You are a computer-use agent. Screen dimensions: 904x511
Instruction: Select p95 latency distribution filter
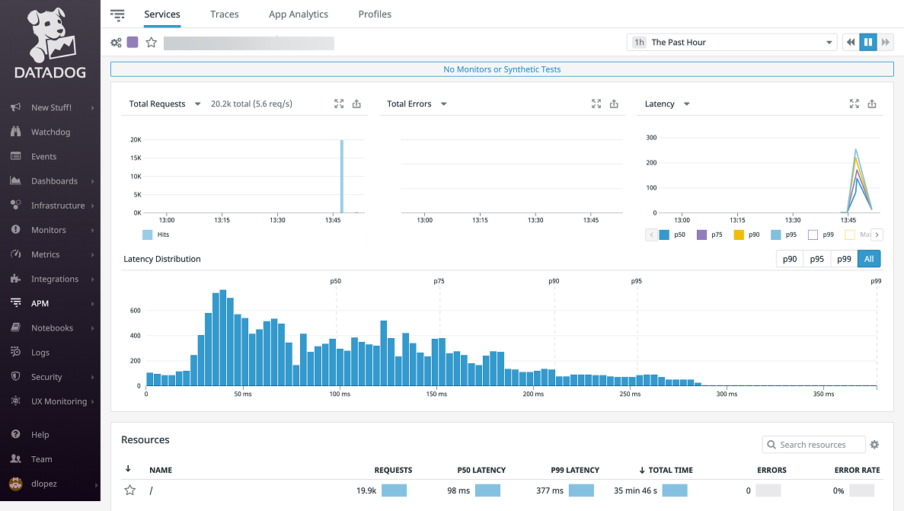tap(817, 259)
